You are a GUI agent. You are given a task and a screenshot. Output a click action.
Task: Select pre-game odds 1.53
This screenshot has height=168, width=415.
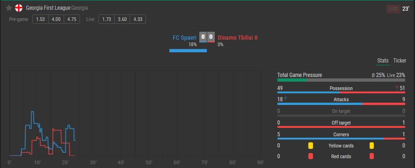click(41, 19)
